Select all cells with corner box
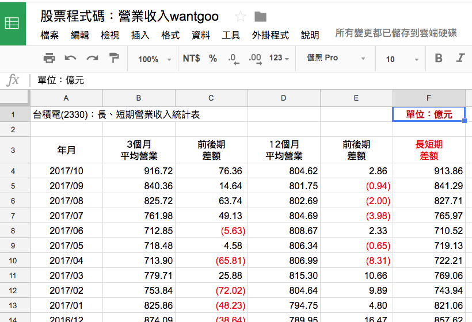The height and width of the screenshot is (322, 472). (15, 98)
